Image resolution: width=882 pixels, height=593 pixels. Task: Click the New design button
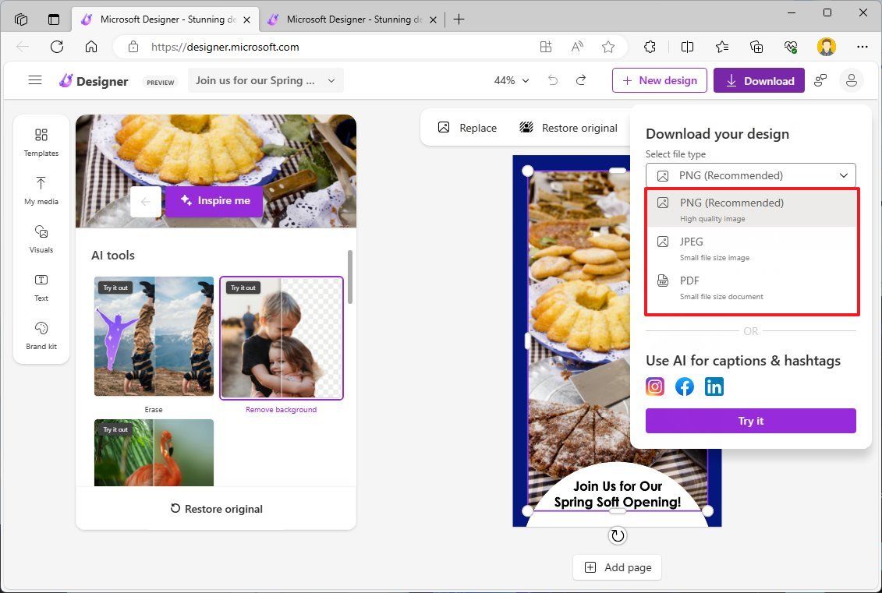point(660,80)
